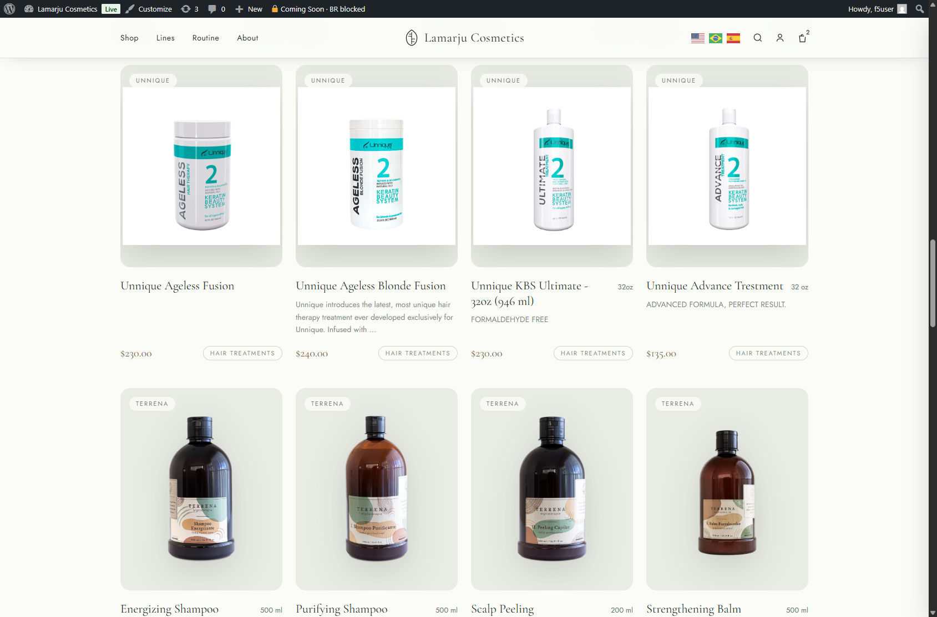Click Unnique badge on KBS Ultimate card
937x617 pixels.
(x=503, y=80)
